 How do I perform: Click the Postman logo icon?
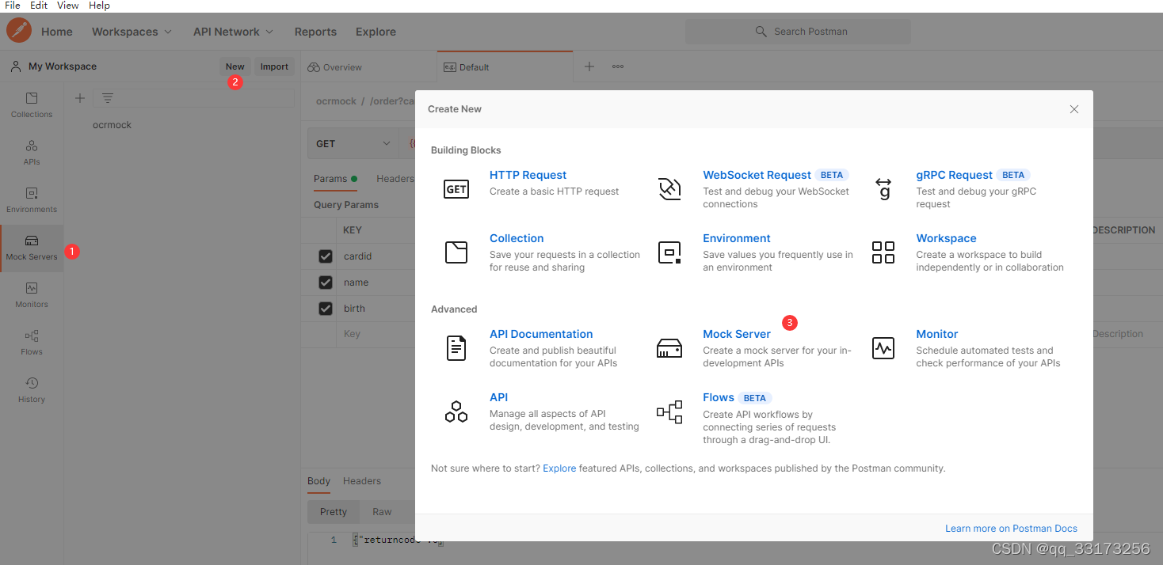coord(18,32)
